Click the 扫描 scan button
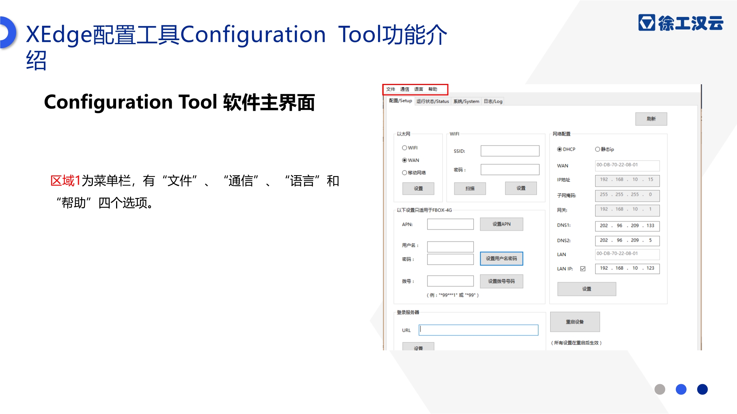This screenshot has height=414, width=737. click(470, 188)
